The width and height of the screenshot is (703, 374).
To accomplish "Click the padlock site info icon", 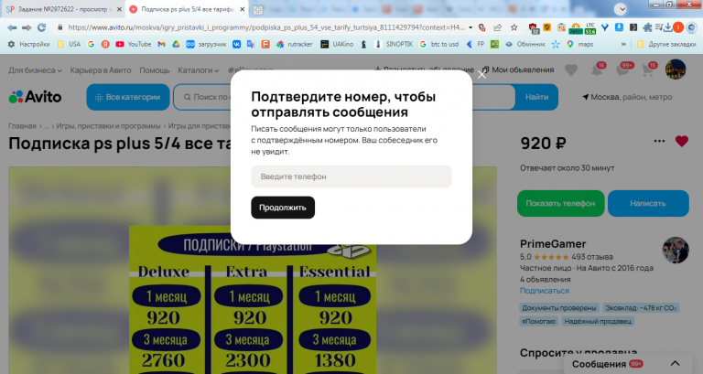I will [x=59, y=27].
